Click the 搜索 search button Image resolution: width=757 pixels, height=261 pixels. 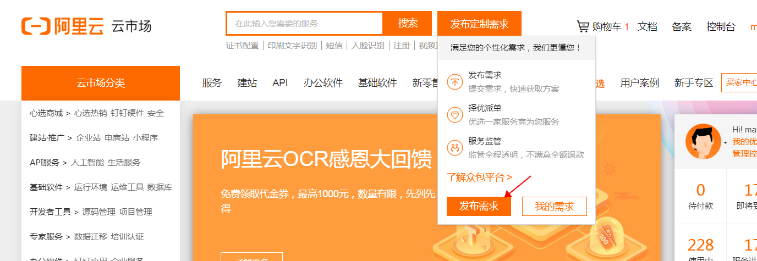(x=408, y=23)
